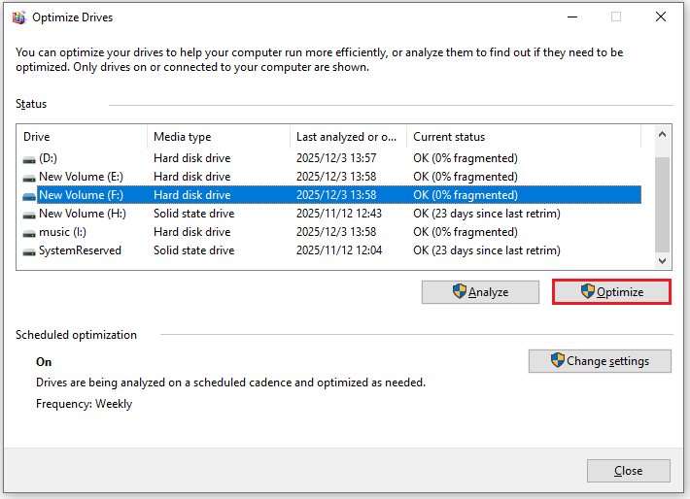Open Change settings for scheduled optimization
This screenshot has width=690, height=499.
600,361
